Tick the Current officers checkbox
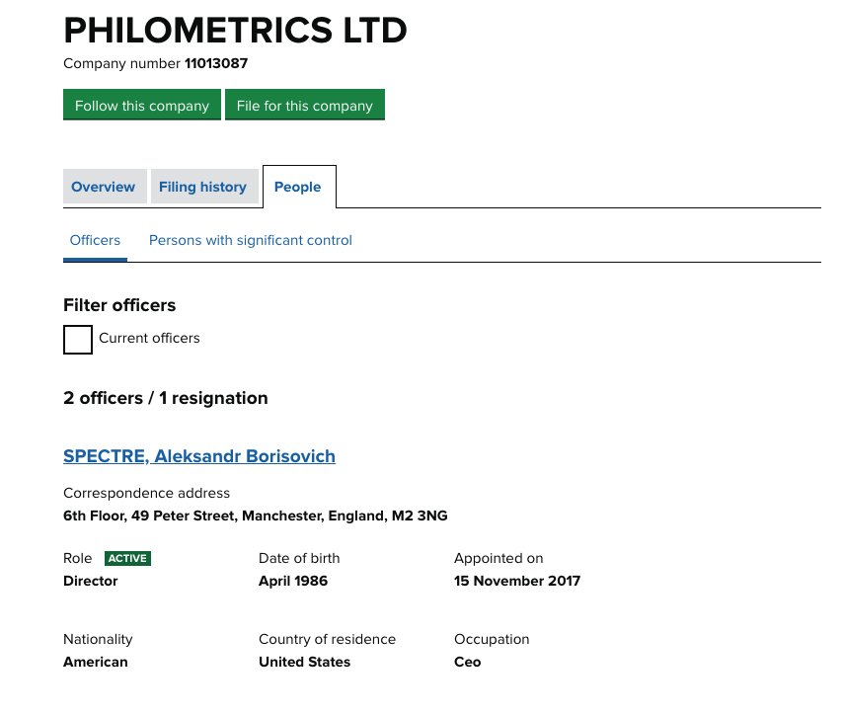The image size is (843, 716). 78,340
